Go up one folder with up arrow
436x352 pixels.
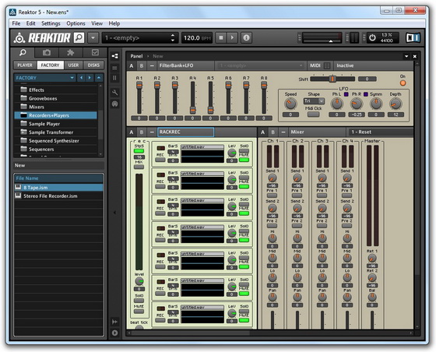99,78
